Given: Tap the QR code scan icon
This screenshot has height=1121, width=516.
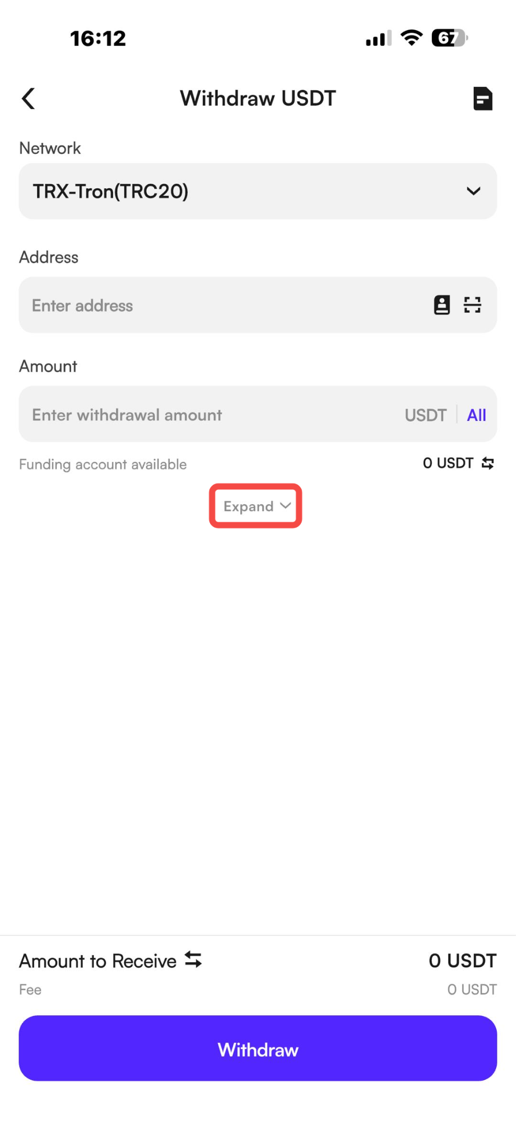Looking at the screenshot, I should pyautogui.click(x=472, y=305).
